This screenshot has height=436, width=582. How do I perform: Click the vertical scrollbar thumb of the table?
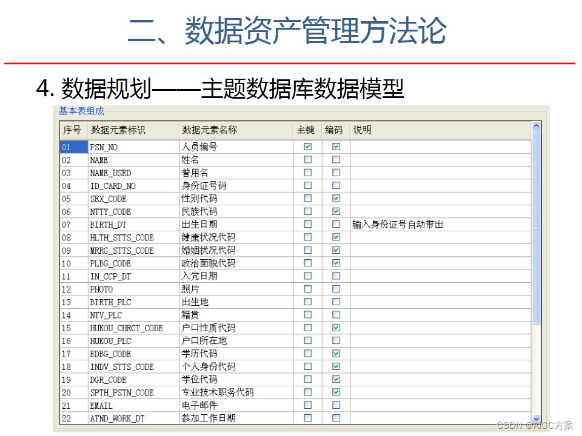click(536, 227)
